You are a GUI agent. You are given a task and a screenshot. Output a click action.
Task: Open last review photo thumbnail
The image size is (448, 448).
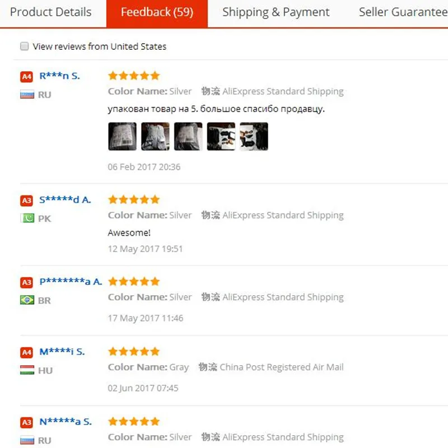coord(254,137)
